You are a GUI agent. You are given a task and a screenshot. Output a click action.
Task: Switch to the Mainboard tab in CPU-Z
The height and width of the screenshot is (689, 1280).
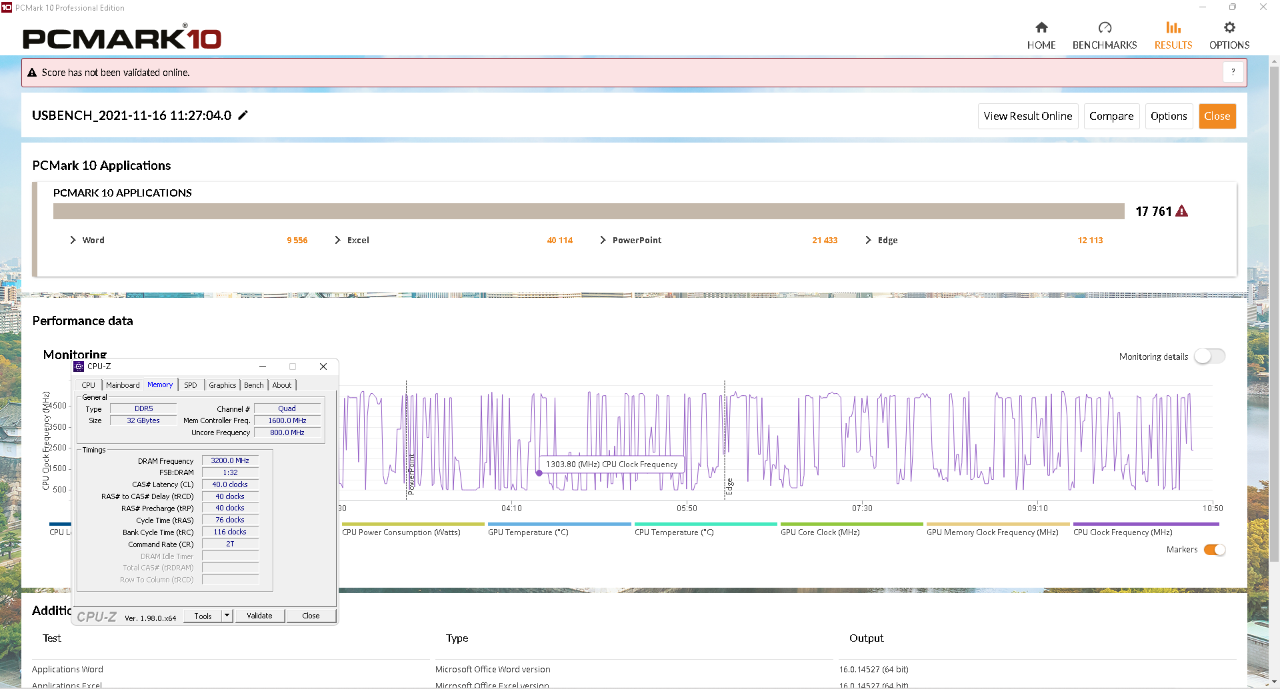click(123, 385)
